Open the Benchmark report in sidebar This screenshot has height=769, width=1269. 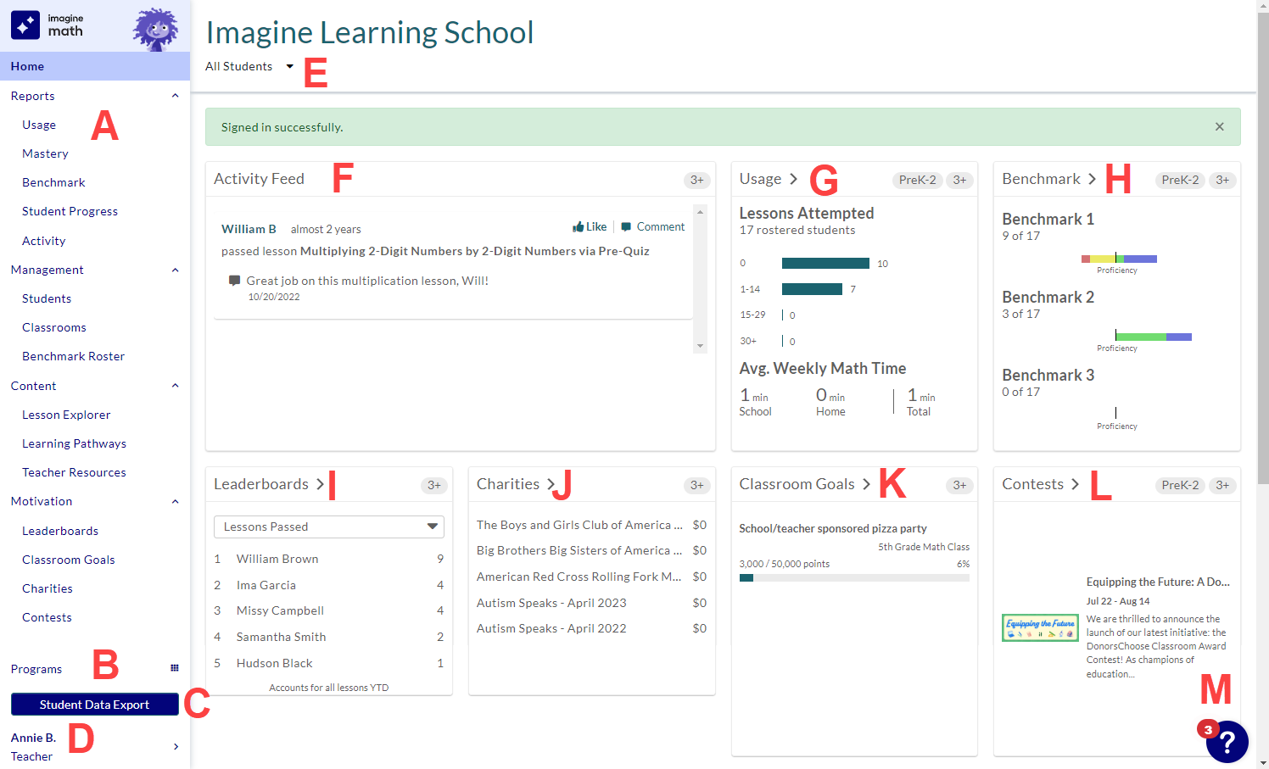pos(53,182)
